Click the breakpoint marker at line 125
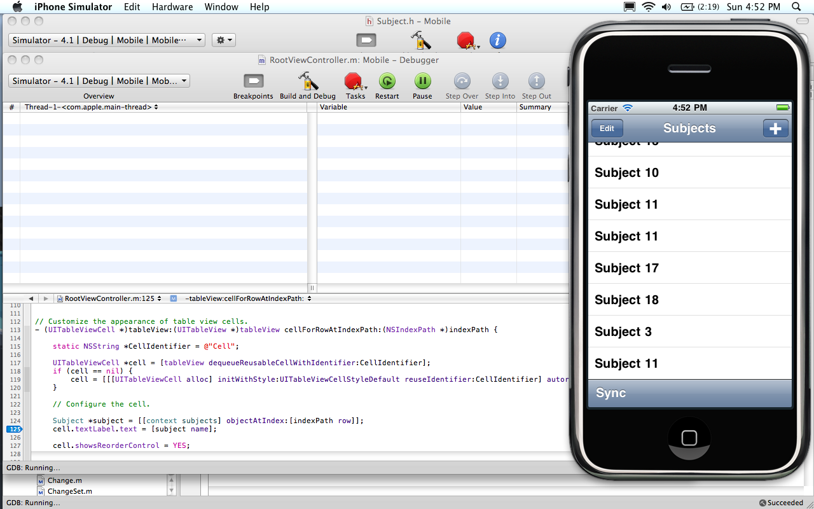The width and height of the screenshot is (814, 509). (14, 429)
